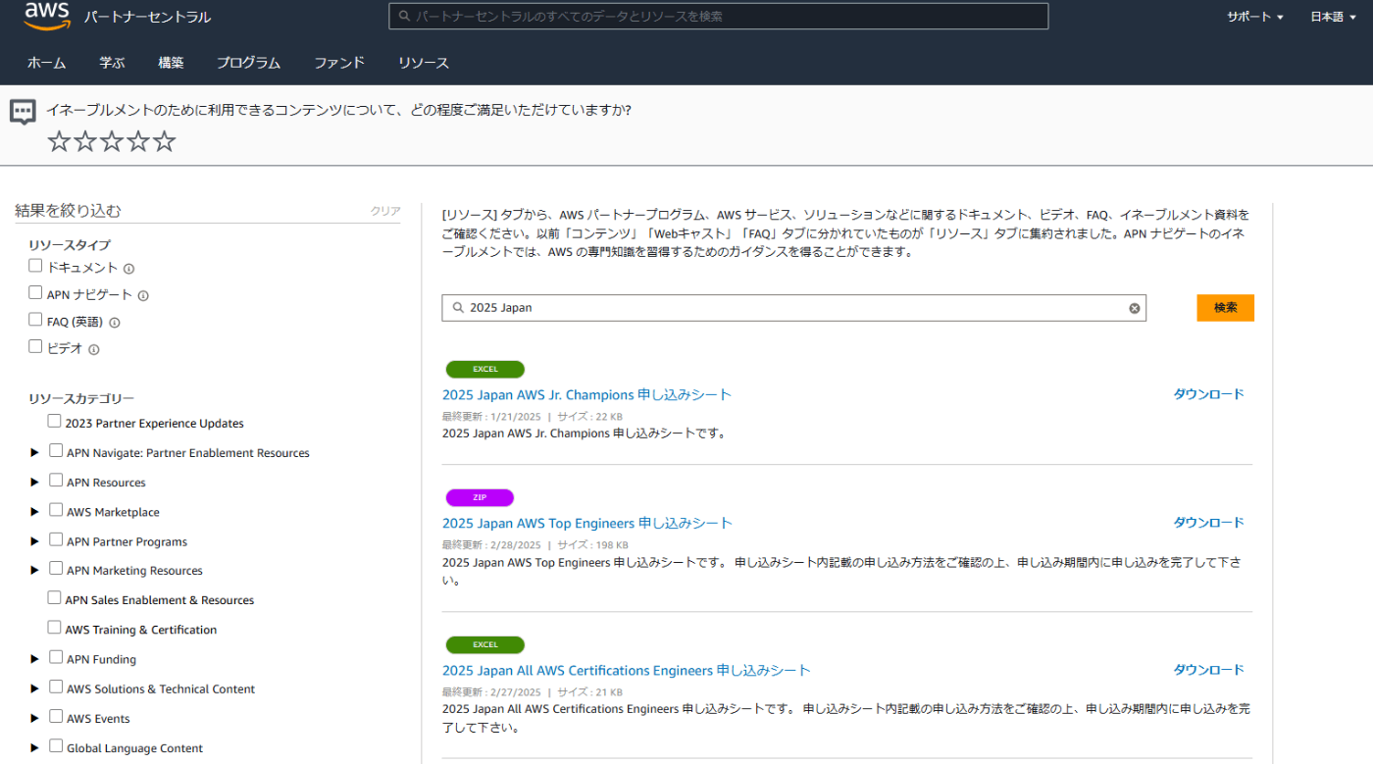Open the 学ぶ menu

112,63
